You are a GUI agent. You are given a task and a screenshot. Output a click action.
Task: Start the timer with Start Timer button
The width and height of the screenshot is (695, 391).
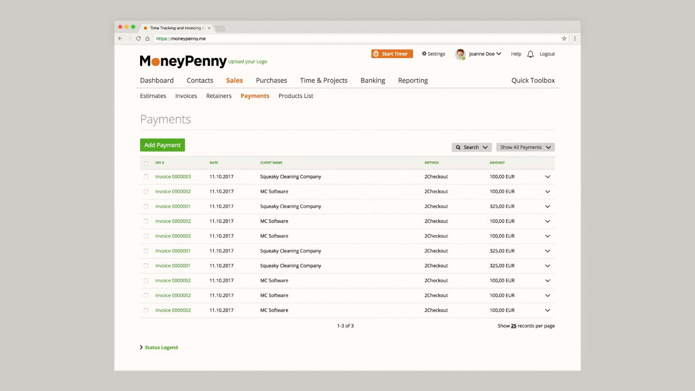coord(392,54)
